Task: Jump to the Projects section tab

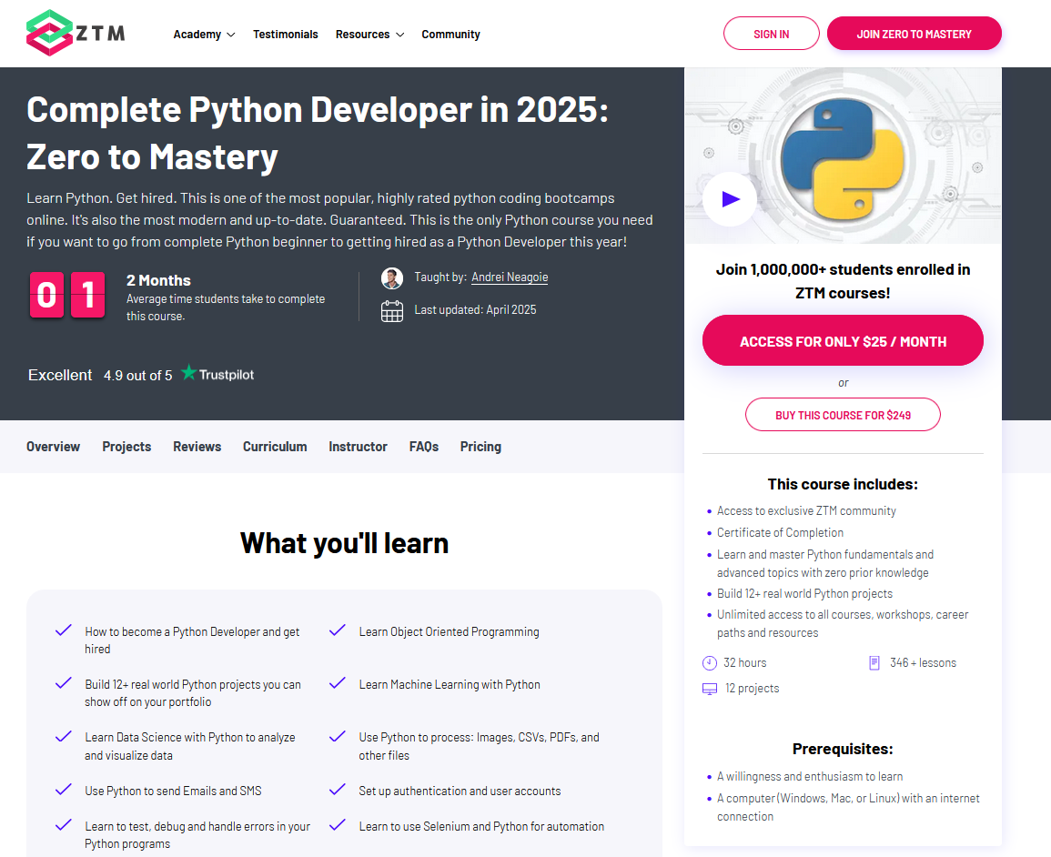Action: (126, 447)
